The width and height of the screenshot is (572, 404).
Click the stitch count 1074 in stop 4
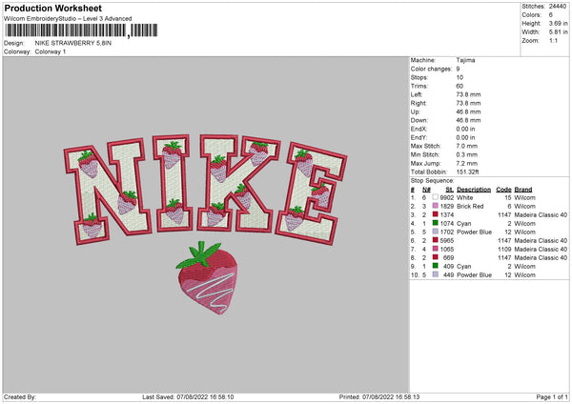(447, 223)
